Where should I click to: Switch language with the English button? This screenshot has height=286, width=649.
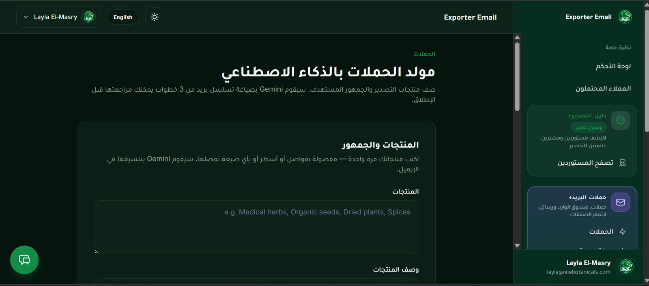pos(123,17)
